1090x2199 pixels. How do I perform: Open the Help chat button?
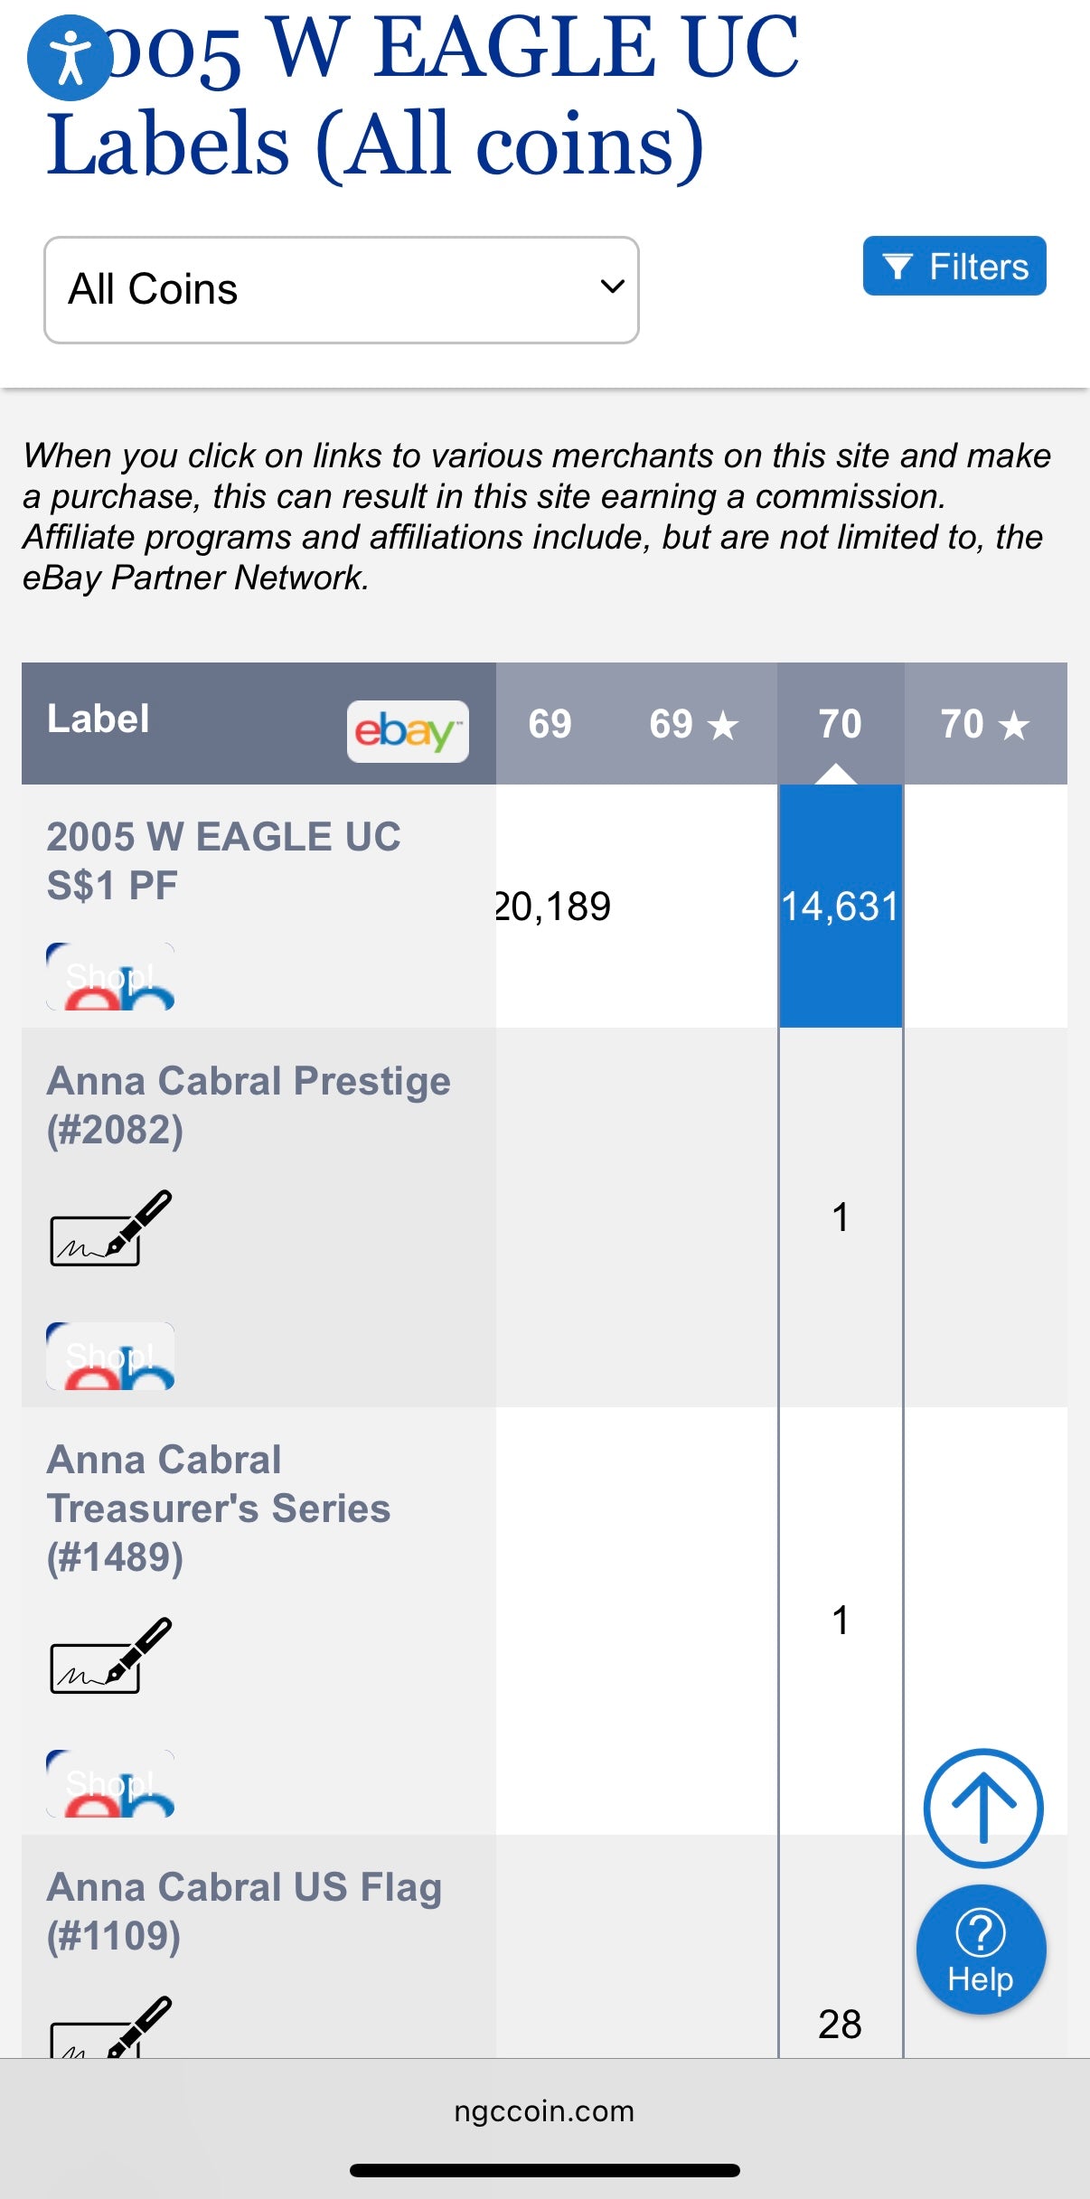point(981,1949)
